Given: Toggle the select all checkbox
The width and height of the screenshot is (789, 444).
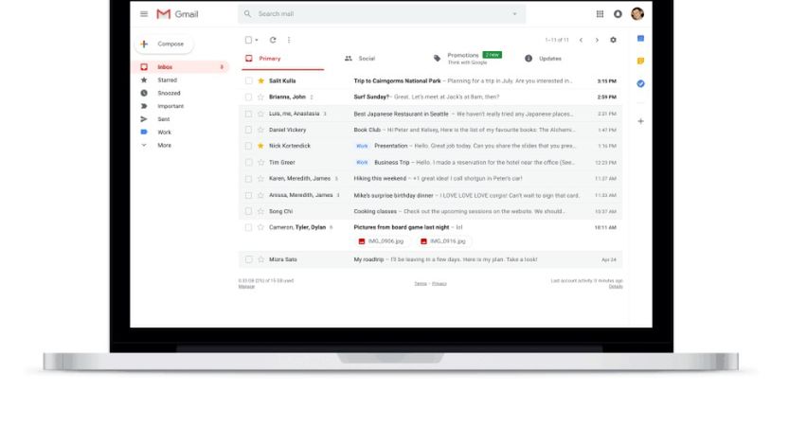Looking at the screenshot, I should (x=248, y=40).
